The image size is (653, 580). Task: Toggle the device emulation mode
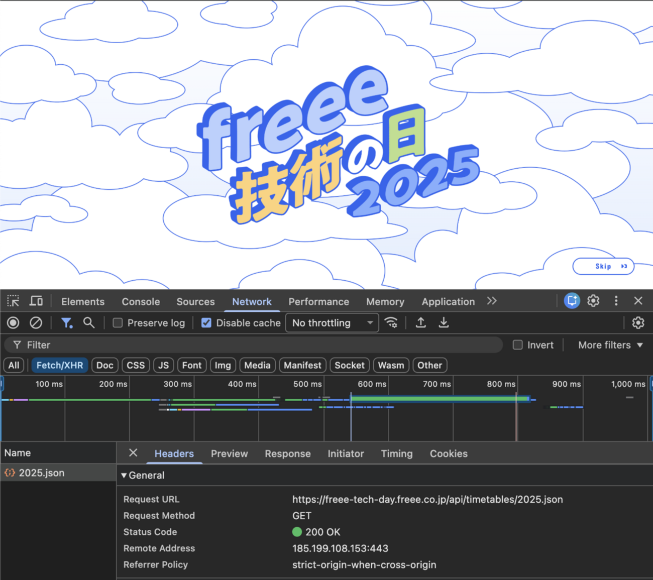pos(36,300)
